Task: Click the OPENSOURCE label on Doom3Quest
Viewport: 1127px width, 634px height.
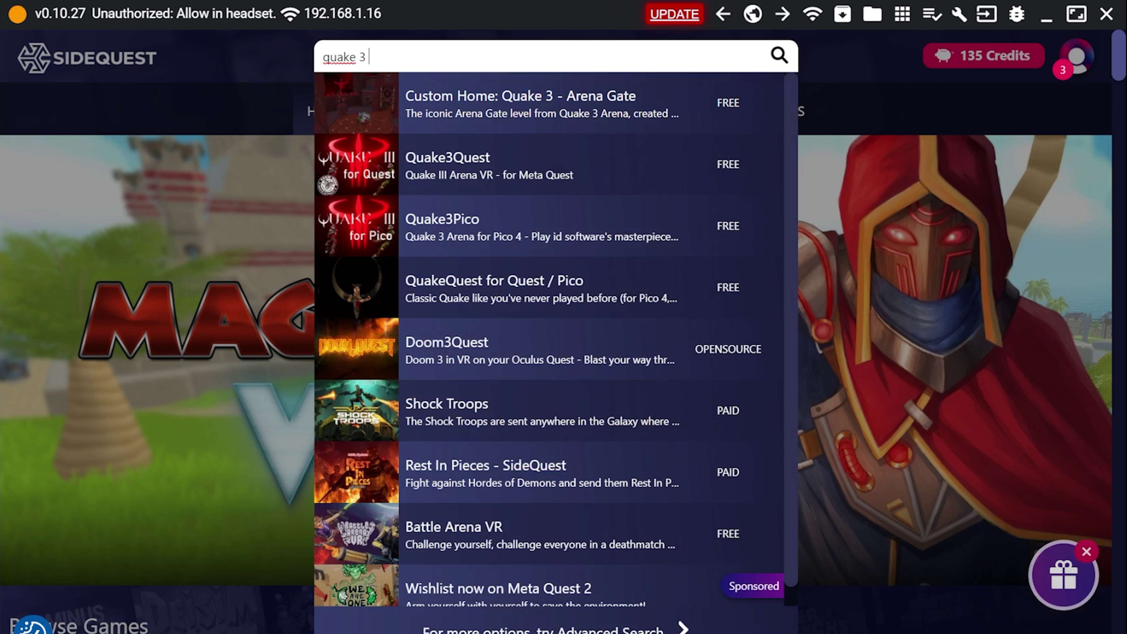Action: pyautogui.click(x=728, y=349)
